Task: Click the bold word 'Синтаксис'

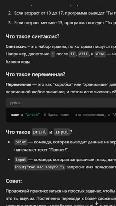Action: click(x=16, y=46)
